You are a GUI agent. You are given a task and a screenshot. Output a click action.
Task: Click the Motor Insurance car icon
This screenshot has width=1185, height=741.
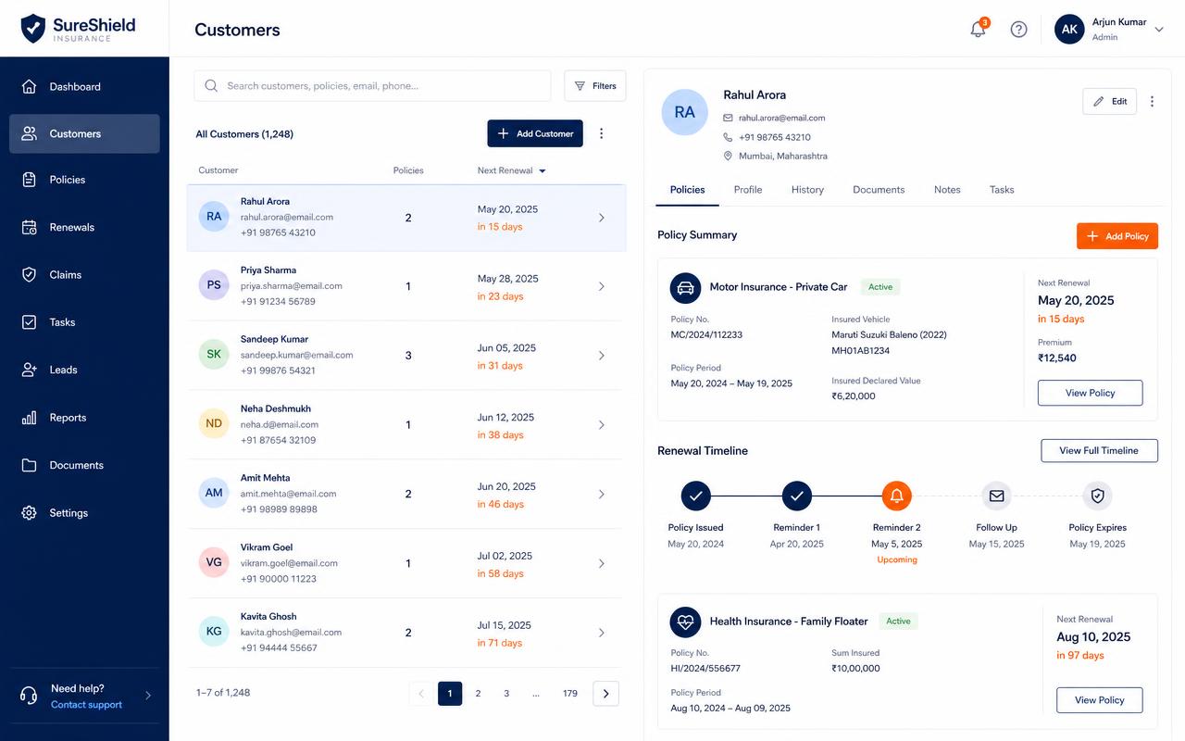685,287
